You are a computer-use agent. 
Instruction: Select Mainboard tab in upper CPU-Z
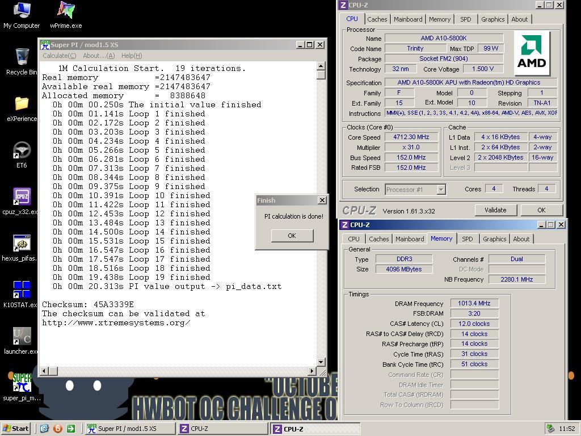point(408,19)
